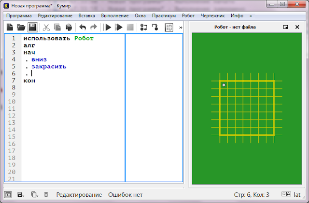The width and height of the screenshot is (309, 203).
Task: Open the Выполнение menu
Action: point(115,15)
